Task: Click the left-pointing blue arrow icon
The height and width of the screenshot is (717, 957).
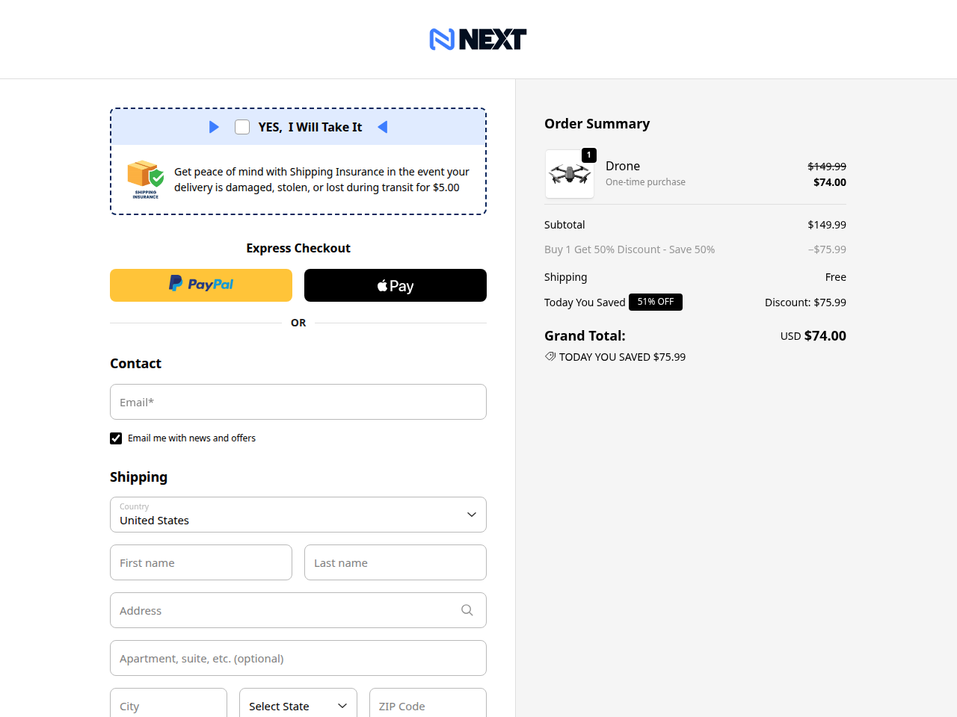Action: [383, 127]
